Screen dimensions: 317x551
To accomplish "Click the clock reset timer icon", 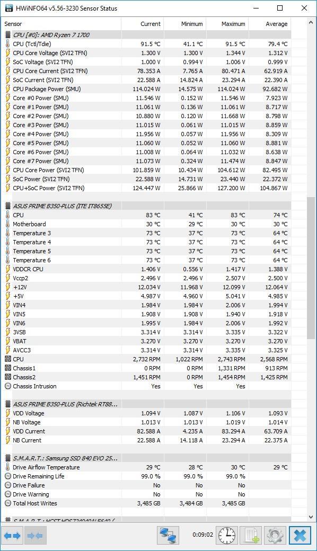I will point(226,536).
